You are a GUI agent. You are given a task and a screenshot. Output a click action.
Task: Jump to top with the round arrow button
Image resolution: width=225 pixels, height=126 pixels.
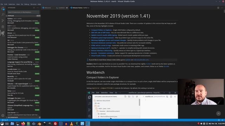(218, 113)
